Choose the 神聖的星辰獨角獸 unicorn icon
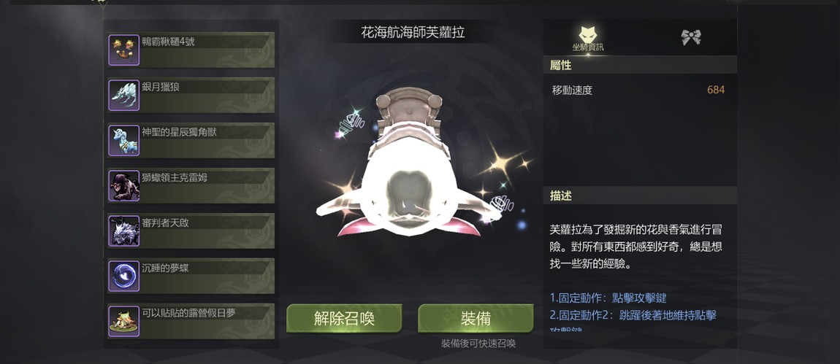The height and width of the screenshot is (364, 840). pyautogui.click(x=123, y=140)
